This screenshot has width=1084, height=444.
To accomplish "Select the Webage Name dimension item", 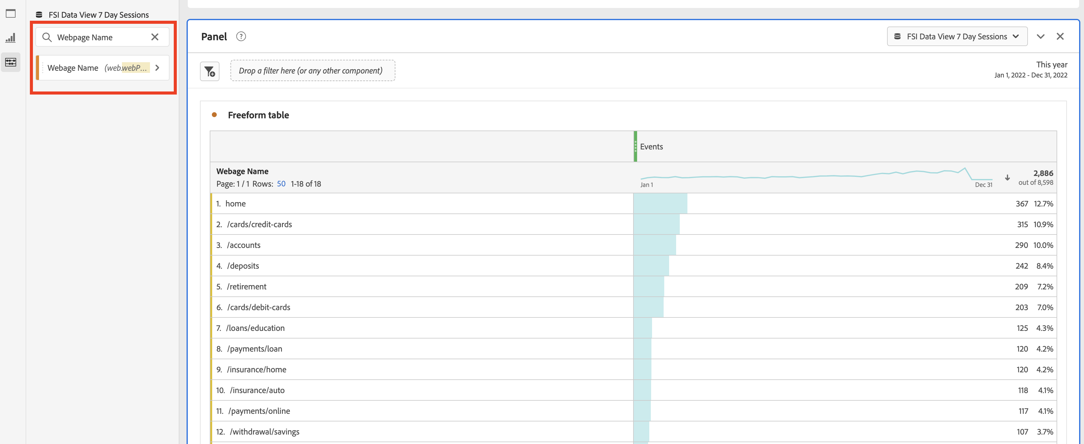I will (x=103, y=68).
